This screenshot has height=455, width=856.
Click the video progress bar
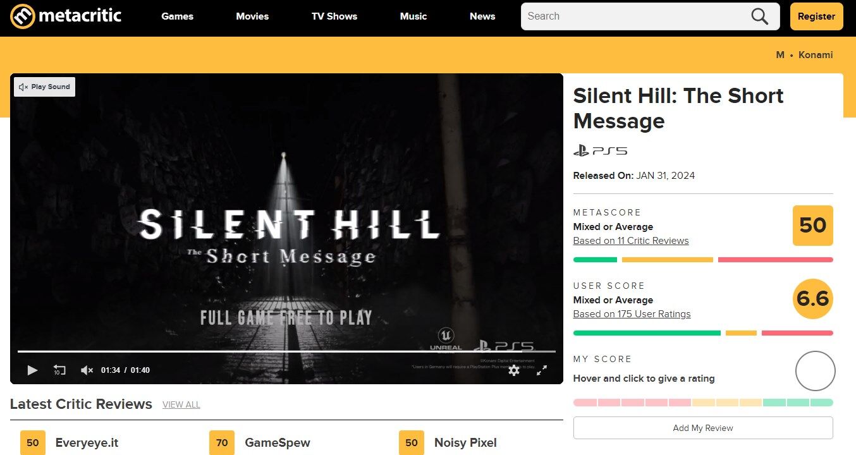pos(286,351)
